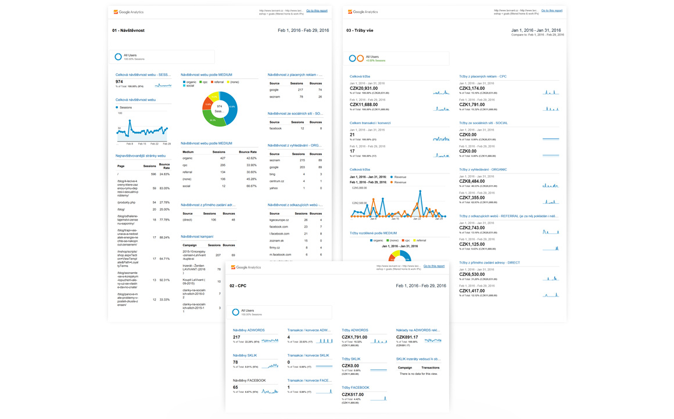The height and width of the screenshot is (419, 674).
Task: Click Google Analytics logo in 01 - Návštěvnost report
Action: tap(128, 12)
